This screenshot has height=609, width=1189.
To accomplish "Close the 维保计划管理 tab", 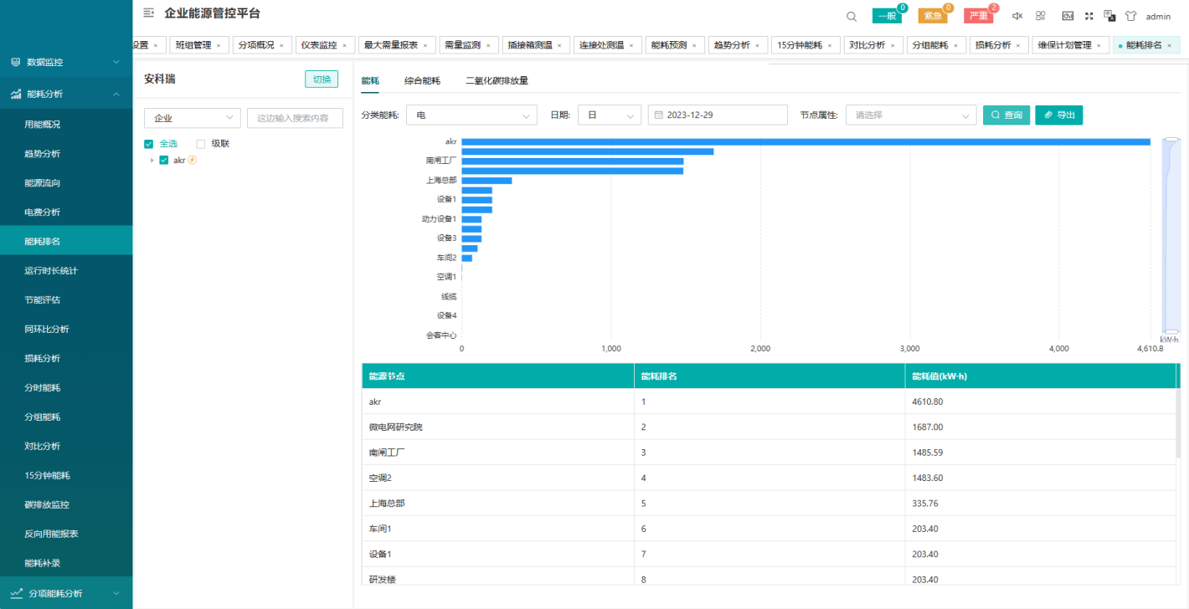I will click(x=1099, y=45).
